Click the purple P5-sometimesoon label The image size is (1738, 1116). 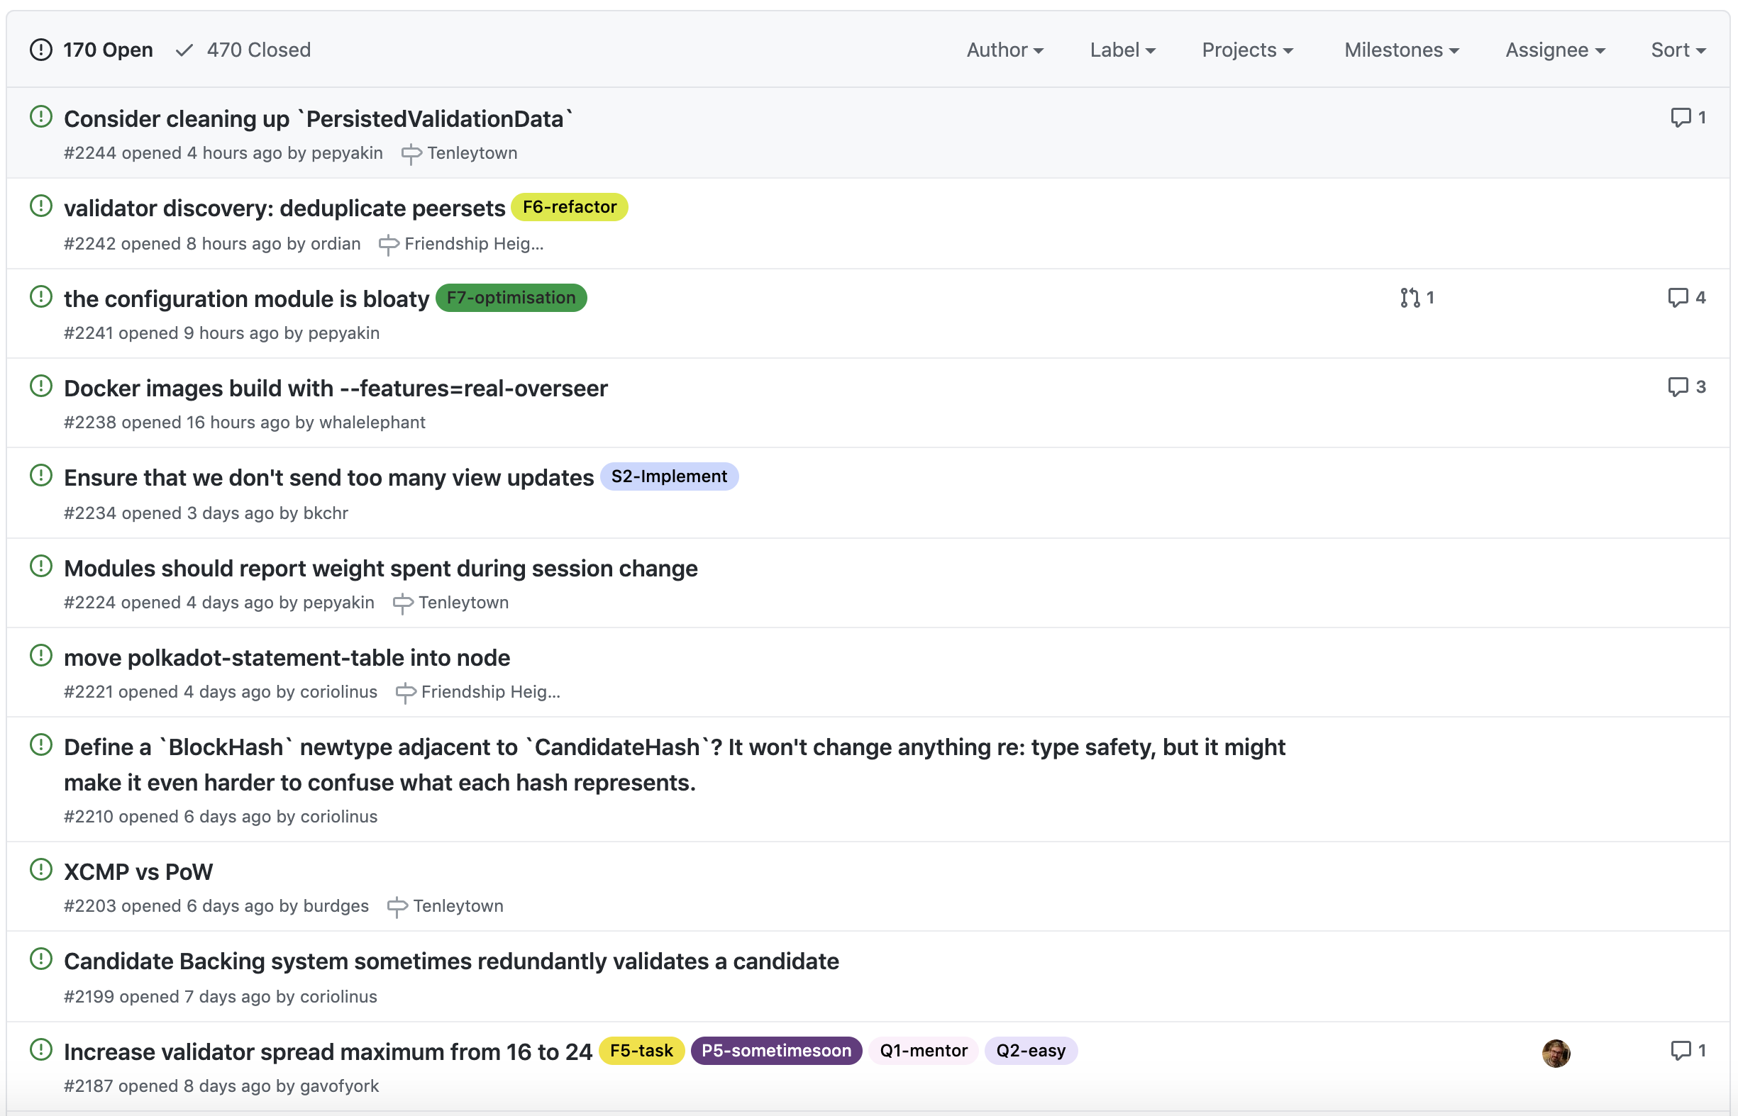tap(775, 1051)
